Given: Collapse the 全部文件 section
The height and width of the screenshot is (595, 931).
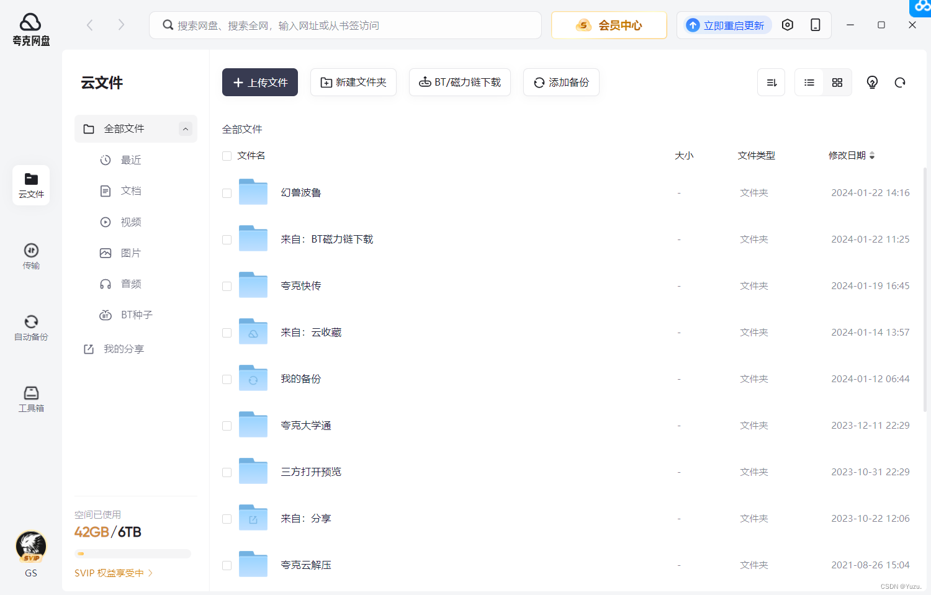Looking at the screenshot, I should (x=185, y=128).
